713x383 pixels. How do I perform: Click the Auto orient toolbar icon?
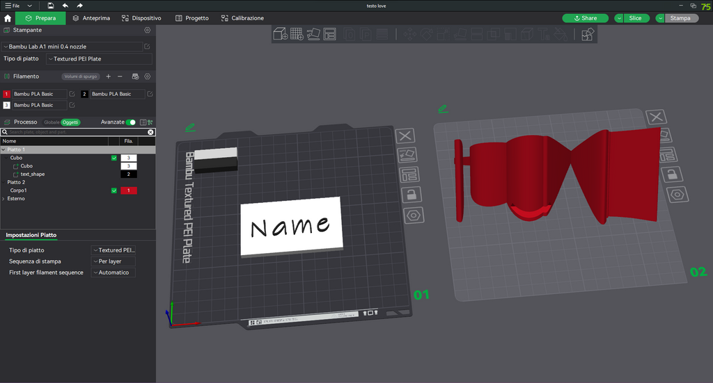[313, 34]
